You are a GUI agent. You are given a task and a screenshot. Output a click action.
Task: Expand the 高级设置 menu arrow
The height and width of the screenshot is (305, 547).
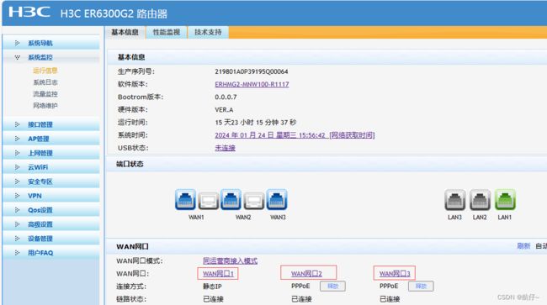point(17,224)
